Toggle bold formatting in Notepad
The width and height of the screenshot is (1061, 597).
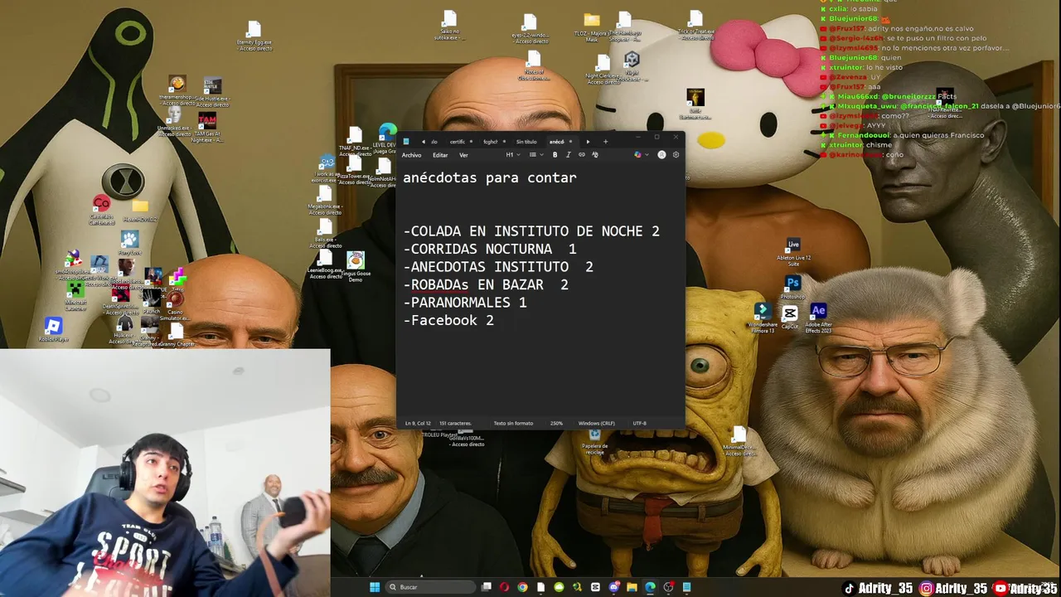coord(555,154)
